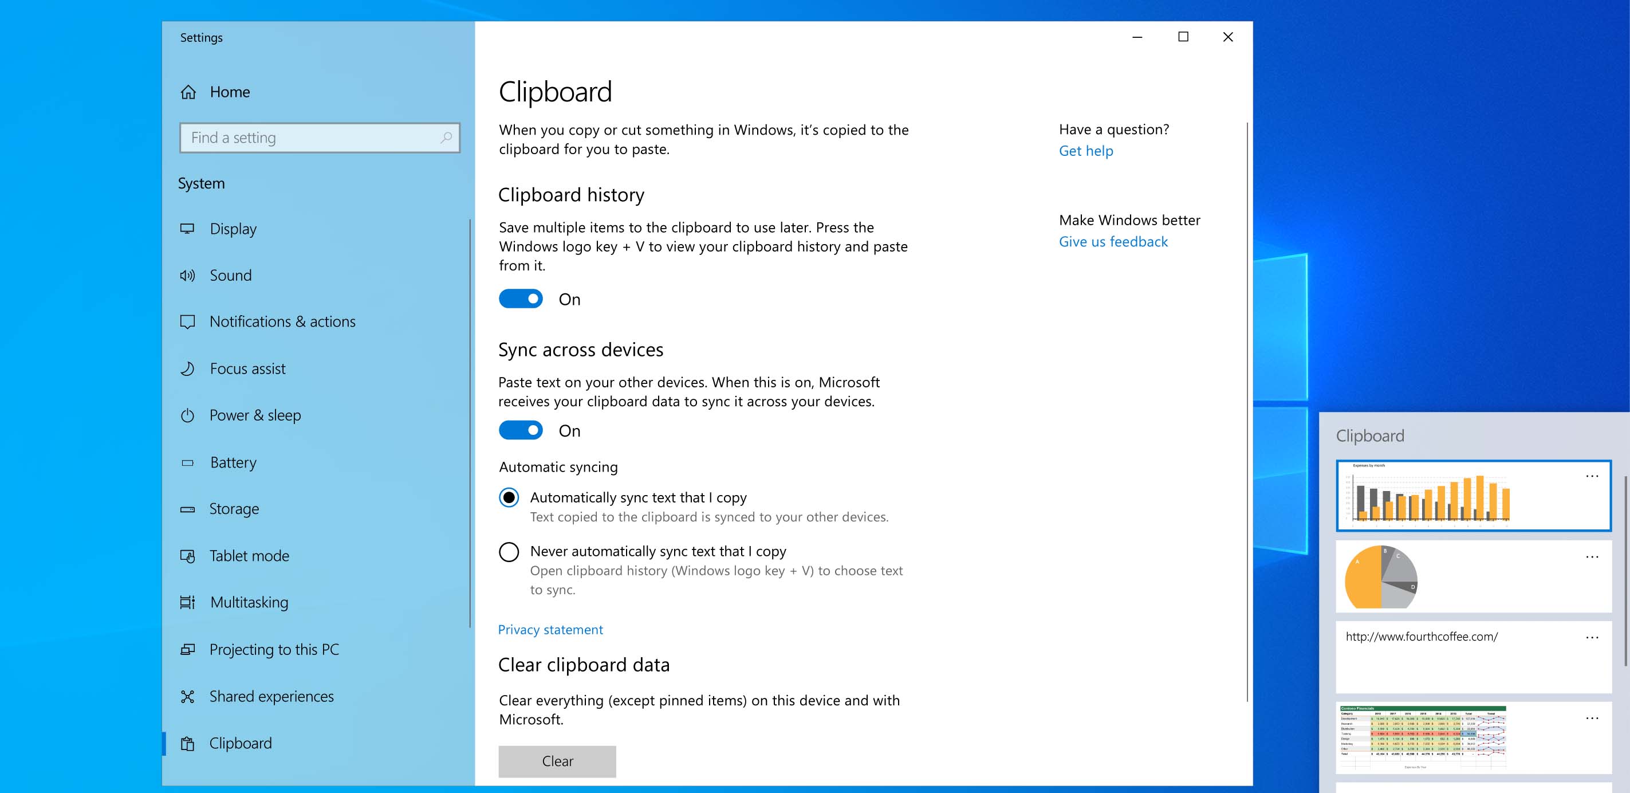Click the Give us feedback link
This screenshot has width=1630, height=793.
tap(1113, 240)
